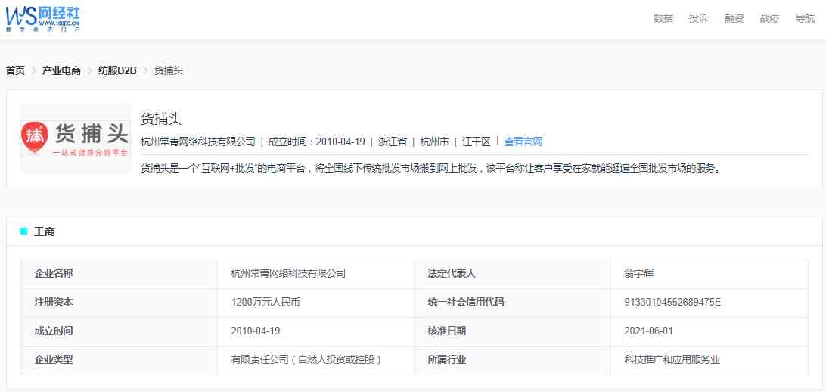Click the 工商 section header
The image size is (826, 392).
point(45,232)
